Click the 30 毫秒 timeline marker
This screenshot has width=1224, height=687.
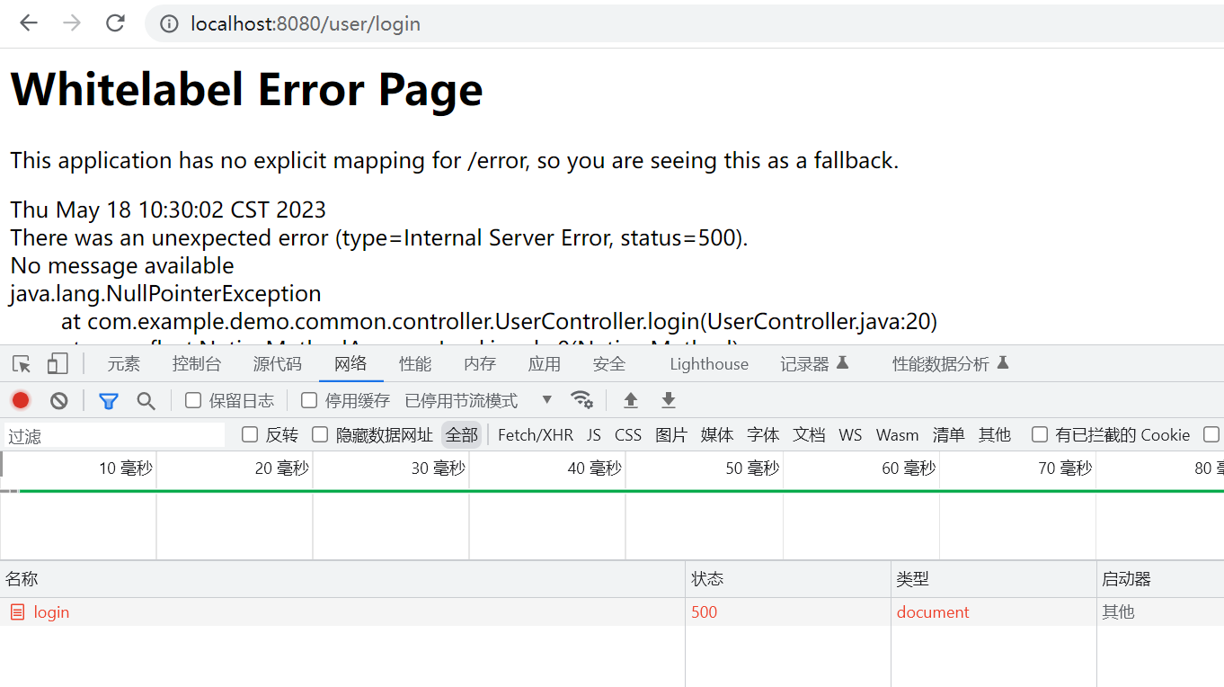(x=439, y=468)
